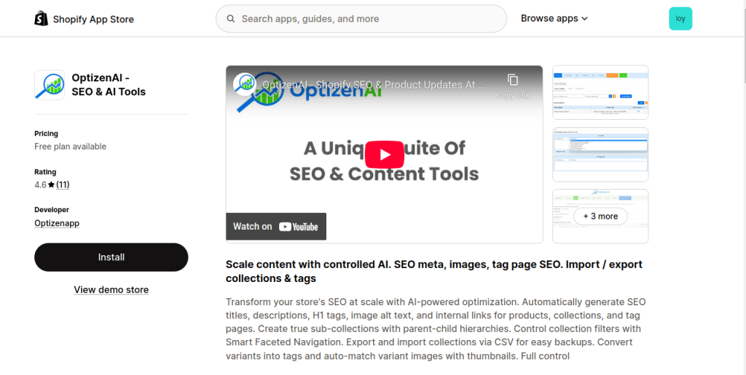Click the + 3 more button
The height and width of the screenshot is (375, 746).
(600, 216)
